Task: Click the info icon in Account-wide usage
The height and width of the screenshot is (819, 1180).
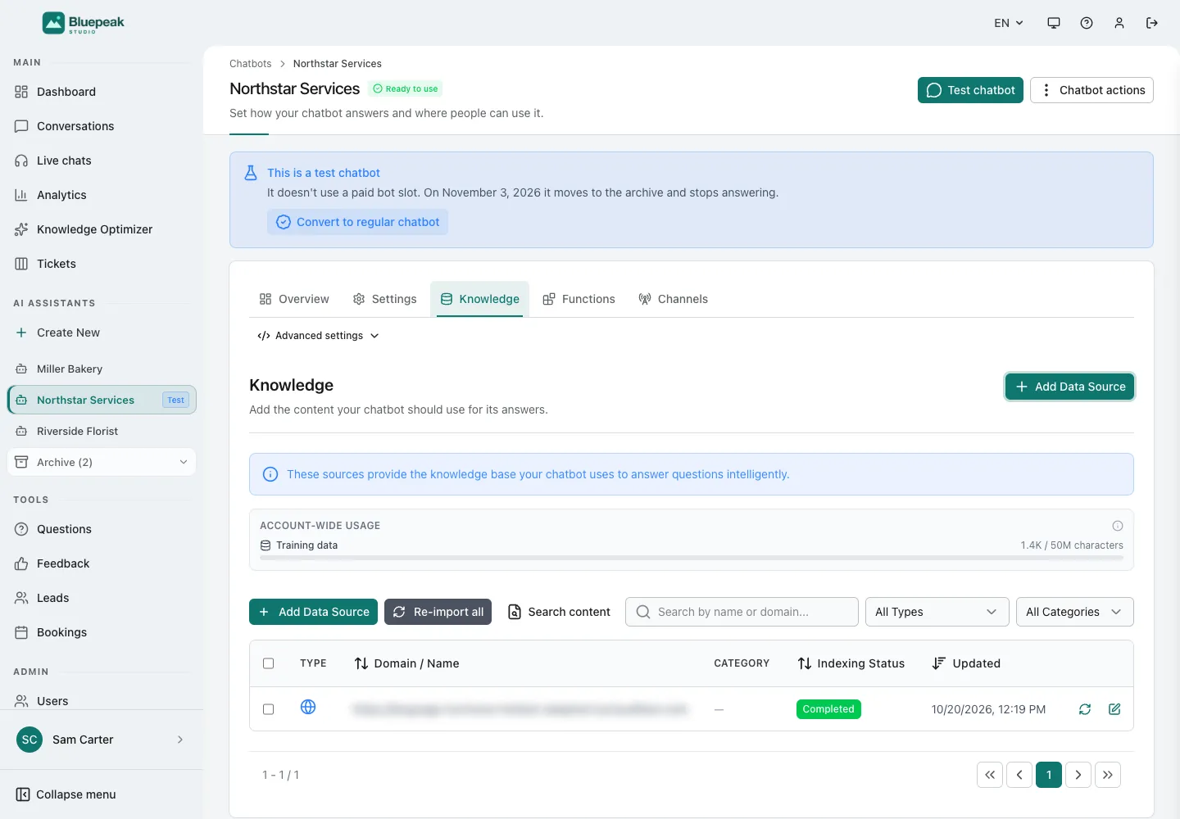Action: coord(1118,526)
